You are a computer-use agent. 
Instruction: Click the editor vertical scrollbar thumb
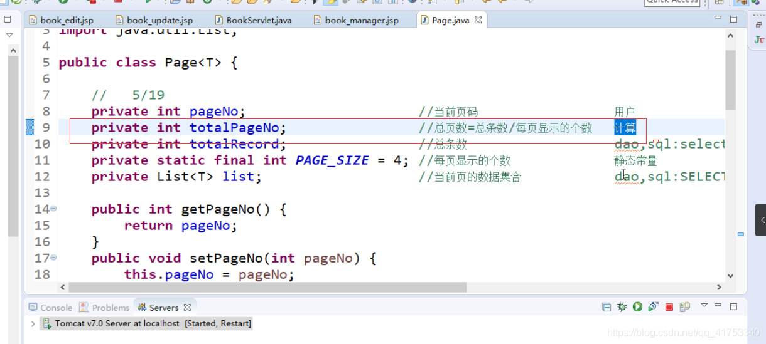(x=730, y=80)
